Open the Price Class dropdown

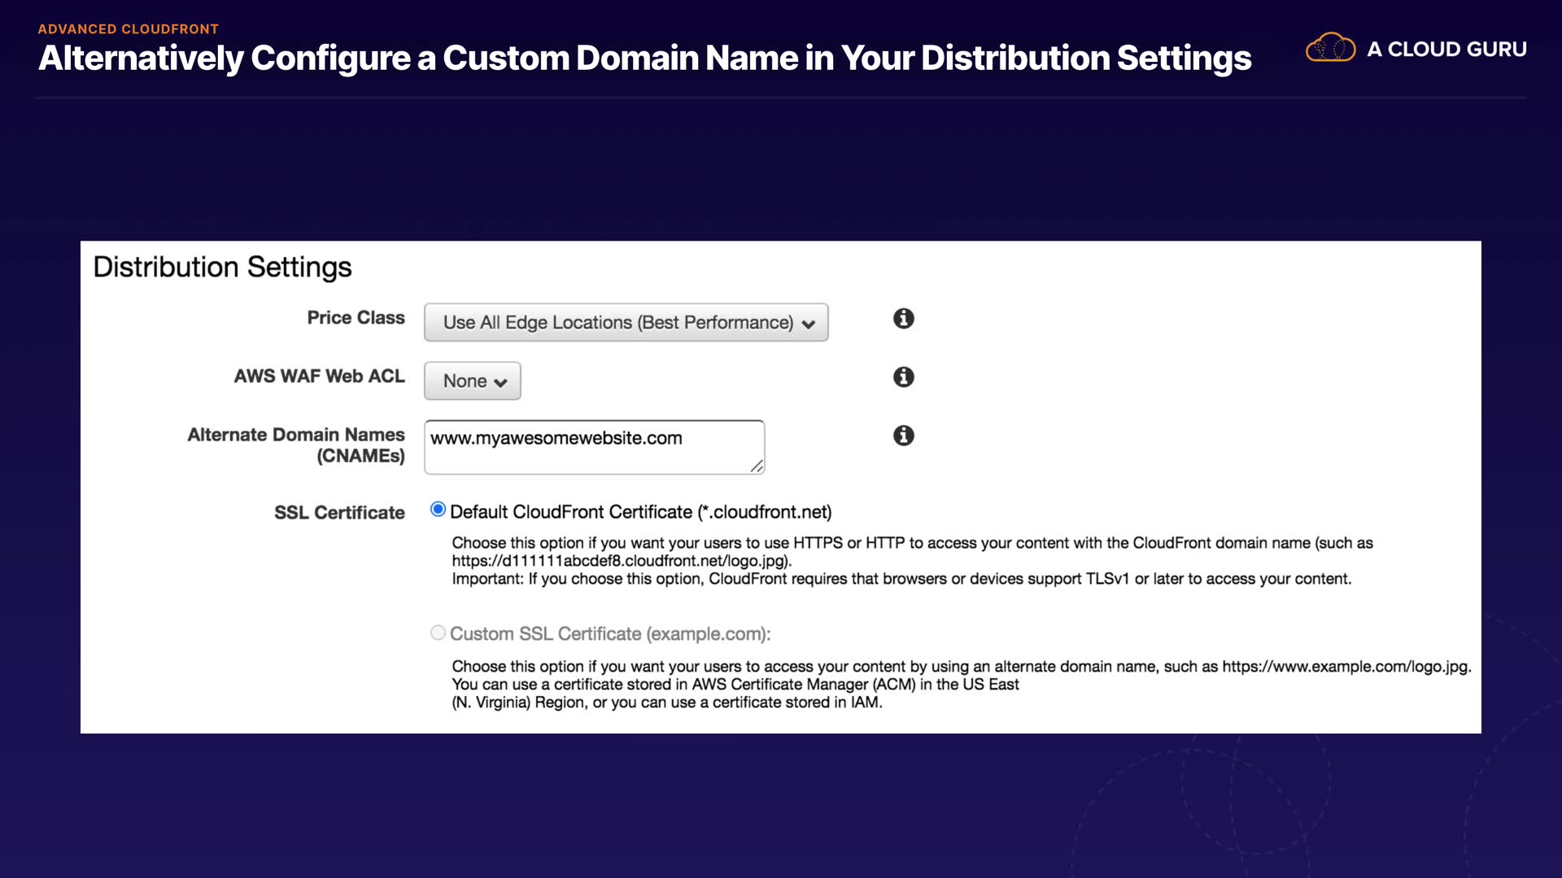coord(618,323)
